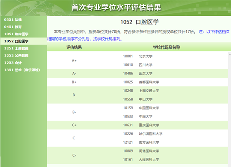Screen dimensions: 231x167
Task: Open the 1253 会计 category
Action: (13, 63)
